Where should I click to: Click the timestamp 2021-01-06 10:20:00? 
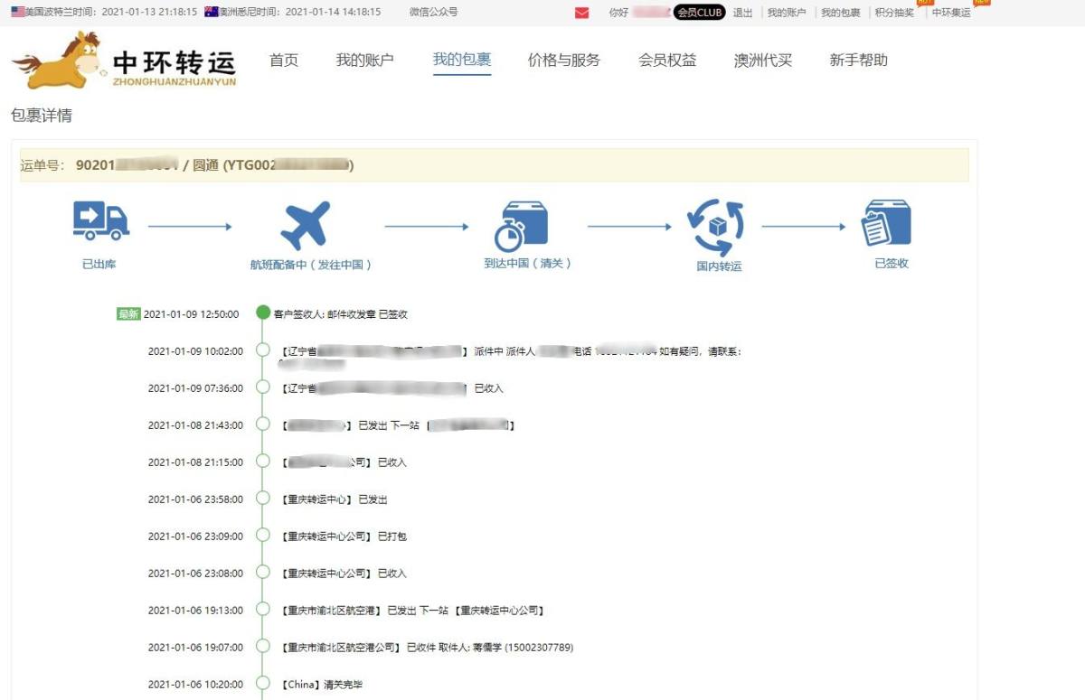(x=195, y=685)
